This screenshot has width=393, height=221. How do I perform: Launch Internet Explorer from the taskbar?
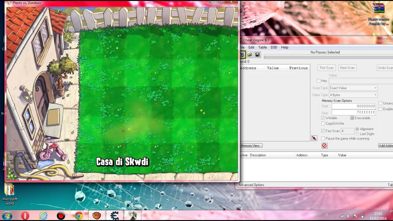pos(43,216)
